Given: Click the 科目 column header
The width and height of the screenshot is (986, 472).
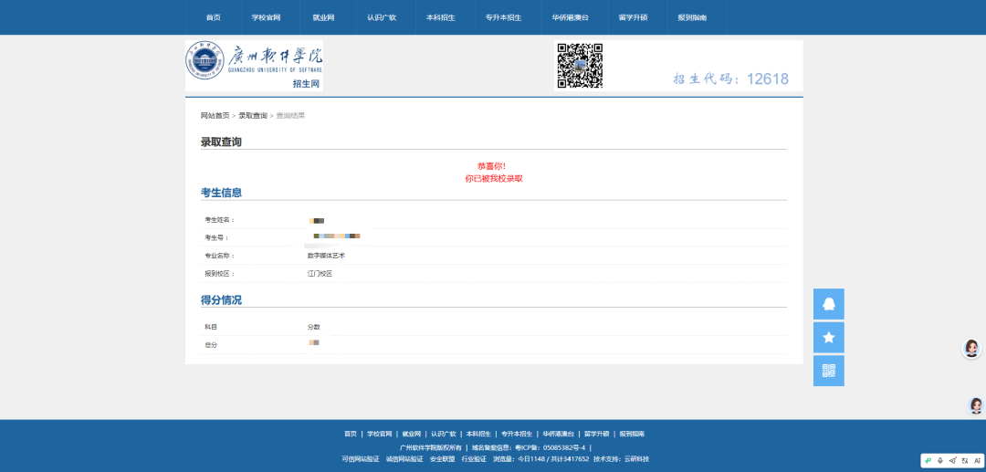Looking at the screenshot, I should click(x=211, y=327).
